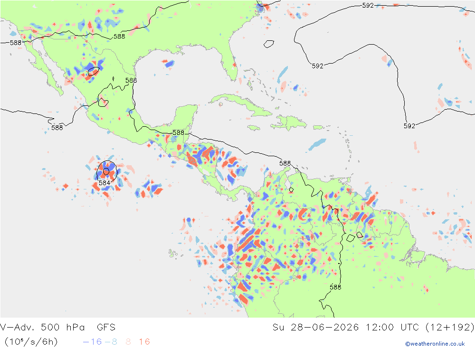This screenshot has height=348, width=475.
Task: Click the '12:00 UTC' time text
Action: (x=392, y=327)
